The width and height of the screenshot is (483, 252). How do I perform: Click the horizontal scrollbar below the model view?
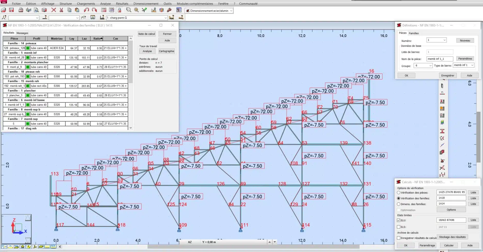tap(253, 247)
